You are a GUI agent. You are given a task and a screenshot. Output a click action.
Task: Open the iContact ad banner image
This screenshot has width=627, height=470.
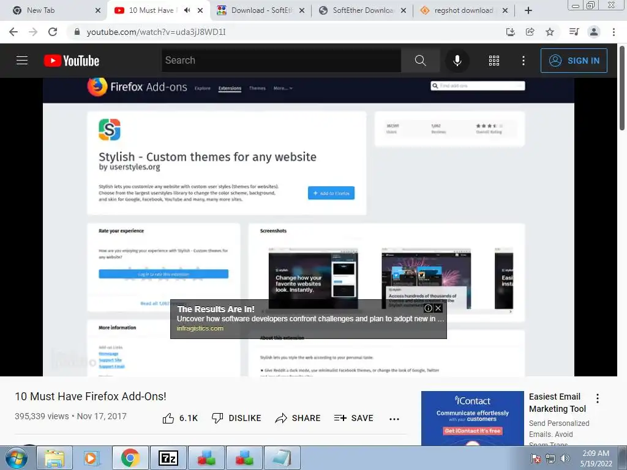tap(472, 418)
